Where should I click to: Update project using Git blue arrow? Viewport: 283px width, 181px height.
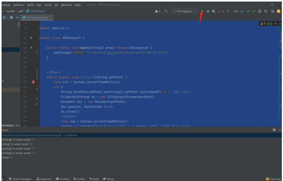242,11
